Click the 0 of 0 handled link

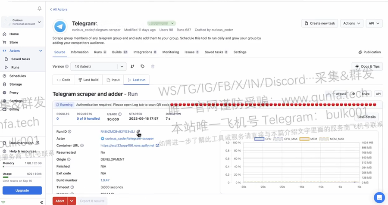[88, 119]
